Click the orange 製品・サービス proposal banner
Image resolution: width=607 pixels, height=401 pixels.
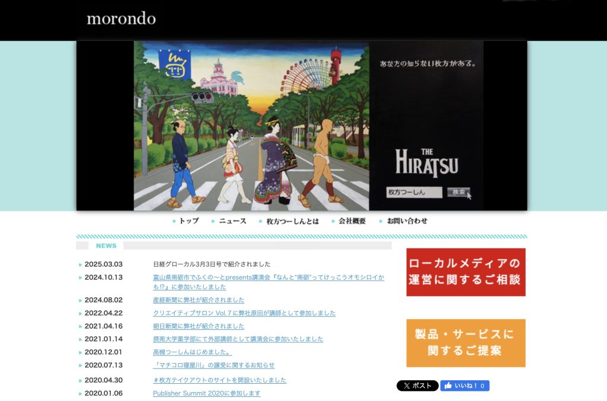coord(466,343)
